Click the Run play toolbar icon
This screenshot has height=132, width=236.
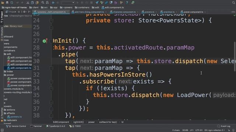(x=78, y=3)
